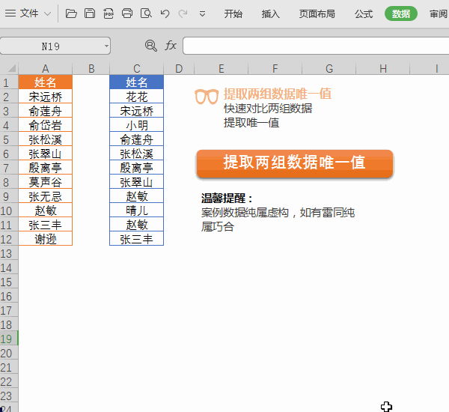The width and height of the screenshot is (449, 412).
Task: Click into the formula bar input
Action: point(316,46)
